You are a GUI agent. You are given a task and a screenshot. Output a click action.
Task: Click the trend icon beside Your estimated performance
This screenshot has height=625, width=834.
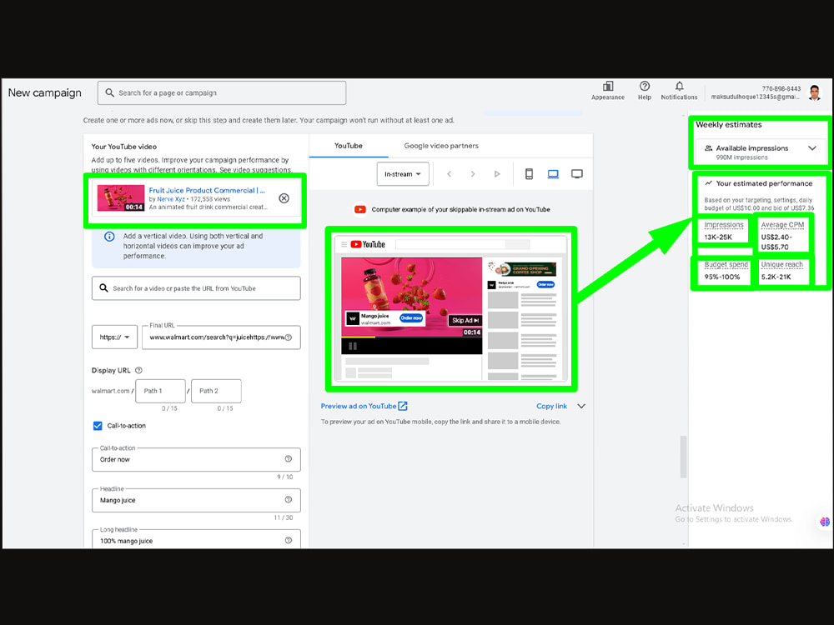pyautogui.click(x=708, y=183)
